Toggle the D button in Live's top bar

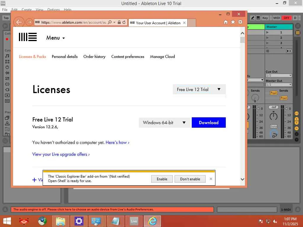[x=295, y=18]
